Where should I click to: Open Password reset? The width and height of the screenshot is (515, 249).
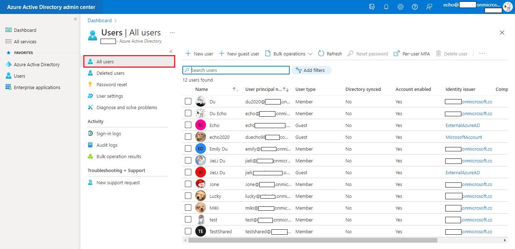(107, 84)
